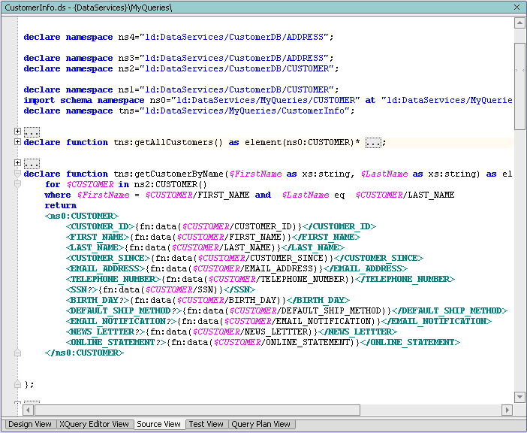This screenshot has width=527, height=433.
Task: Collapse fold at closing ns0:CUSTOMER tag
Action: [17, 353]
